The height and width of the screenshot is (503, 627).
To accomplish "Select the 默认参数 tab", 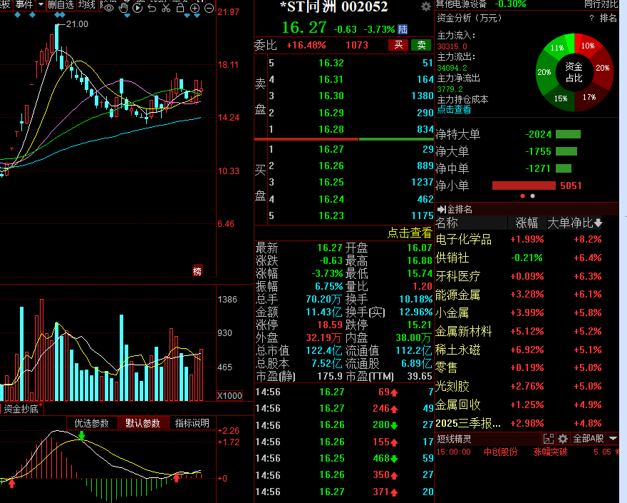I will pyautogui.click(x=142, y=423).
